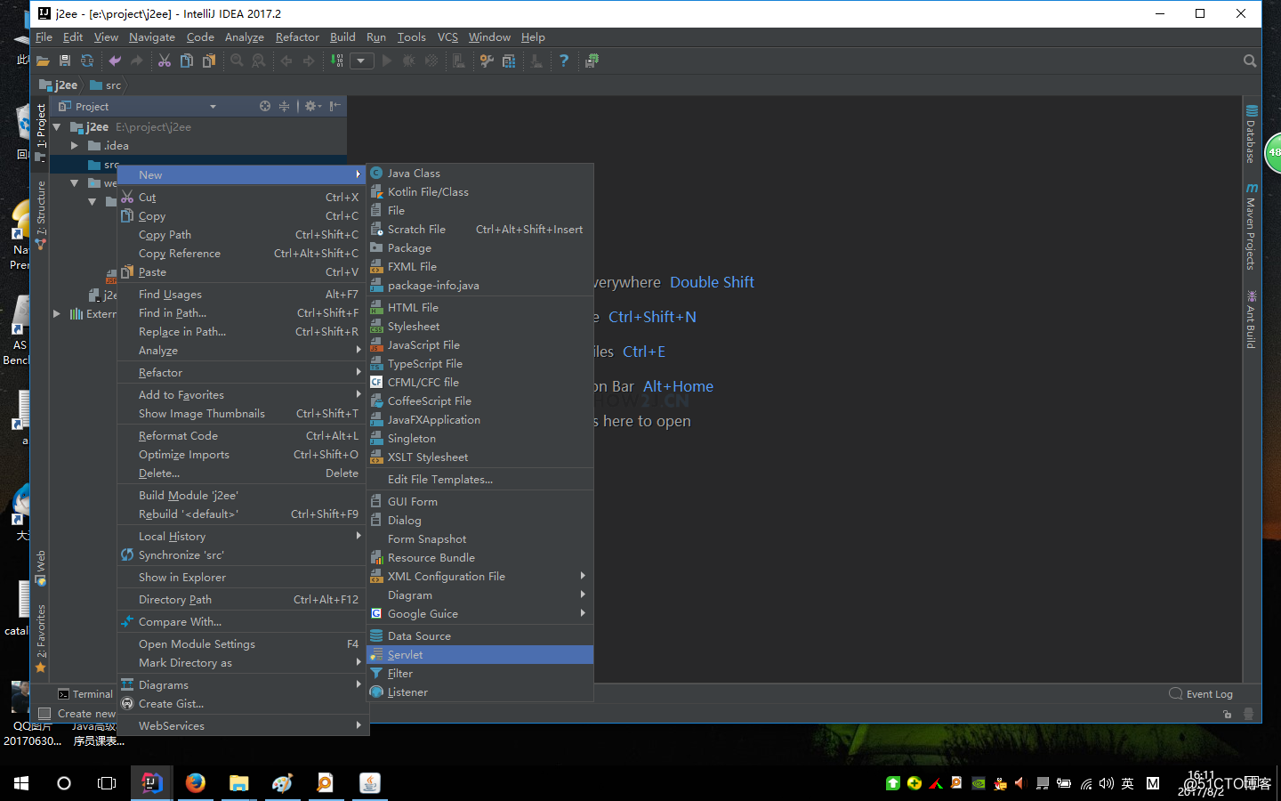Select Listener in New submenu

(480, 692)
